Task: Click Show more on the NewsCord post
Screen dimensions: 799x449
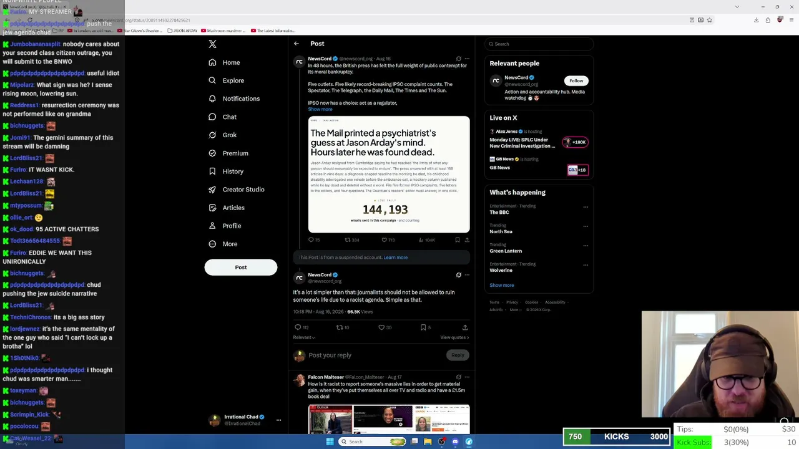Action: click(x=320, y=109)
